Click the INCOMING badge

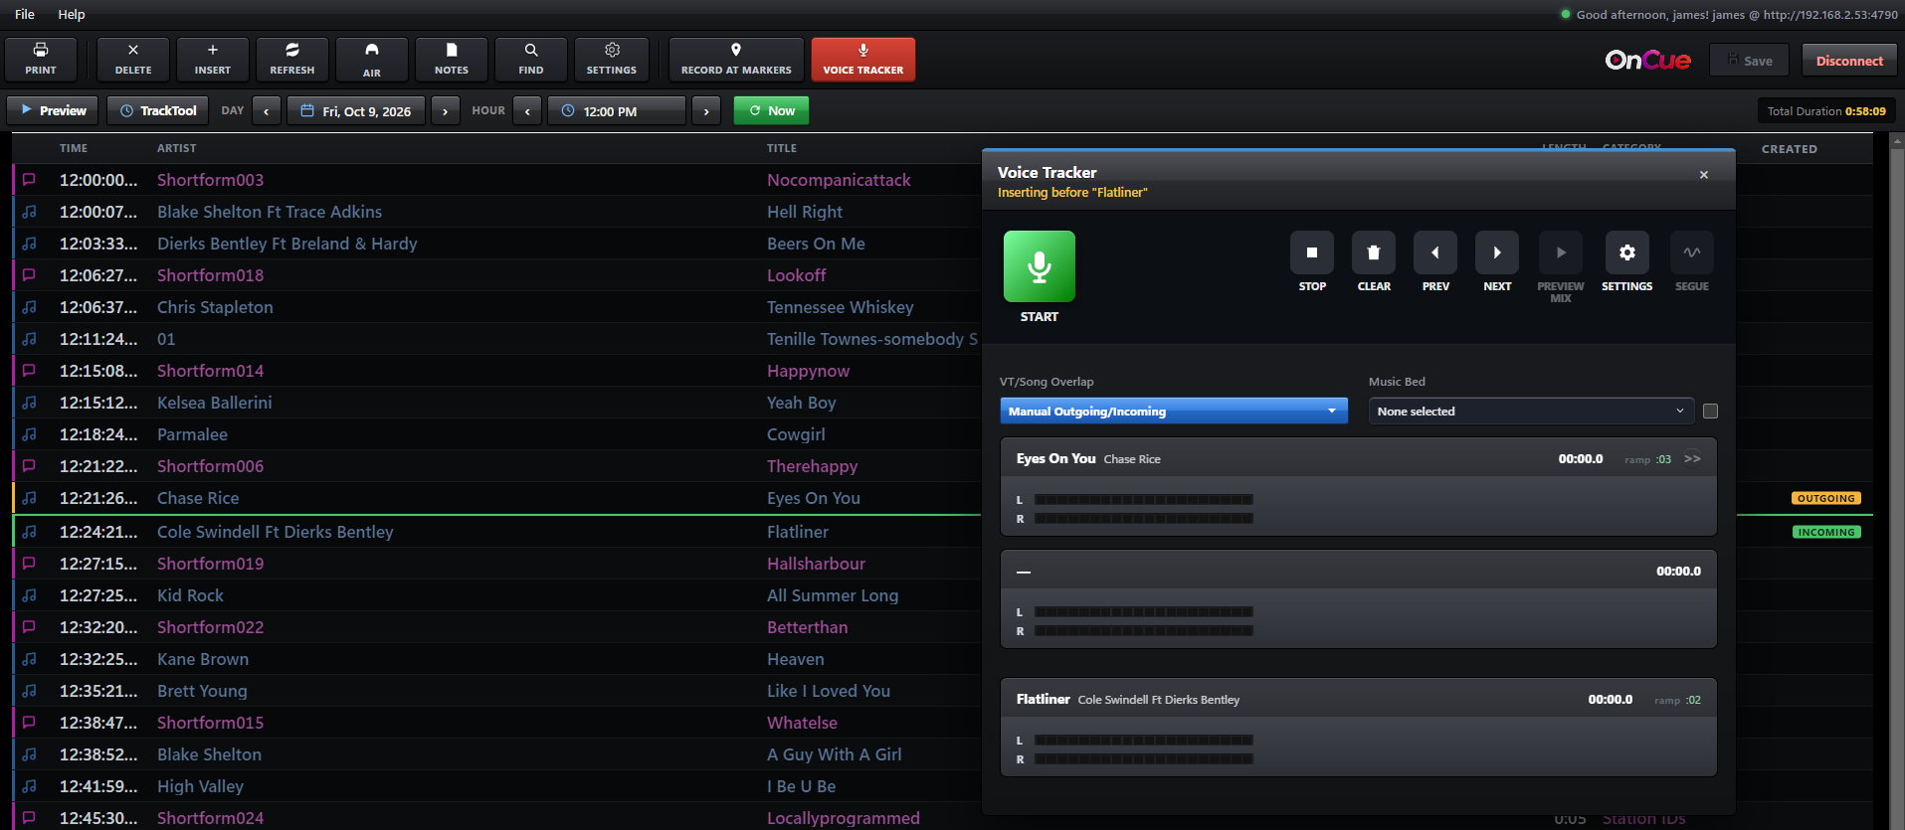click(x=1826, y=532)
